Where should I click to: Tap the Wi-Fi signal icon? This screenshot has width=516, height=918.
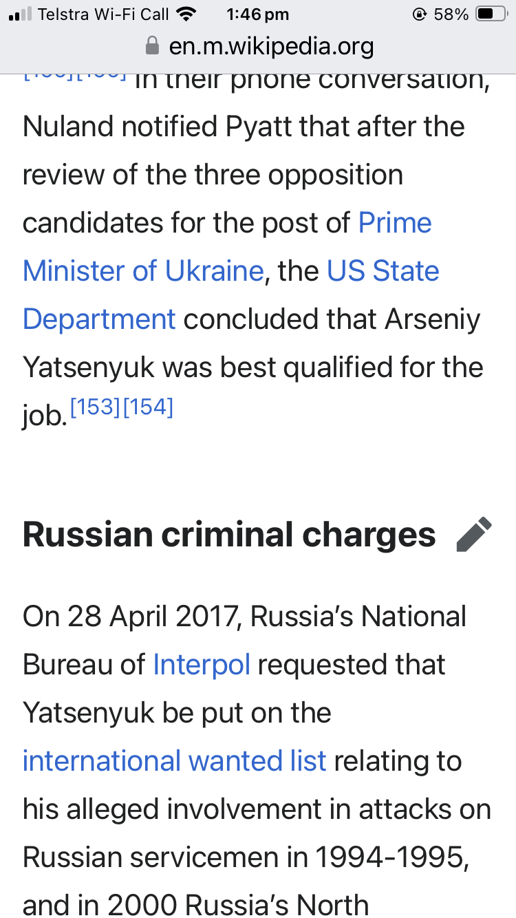[x=186, y=14]
